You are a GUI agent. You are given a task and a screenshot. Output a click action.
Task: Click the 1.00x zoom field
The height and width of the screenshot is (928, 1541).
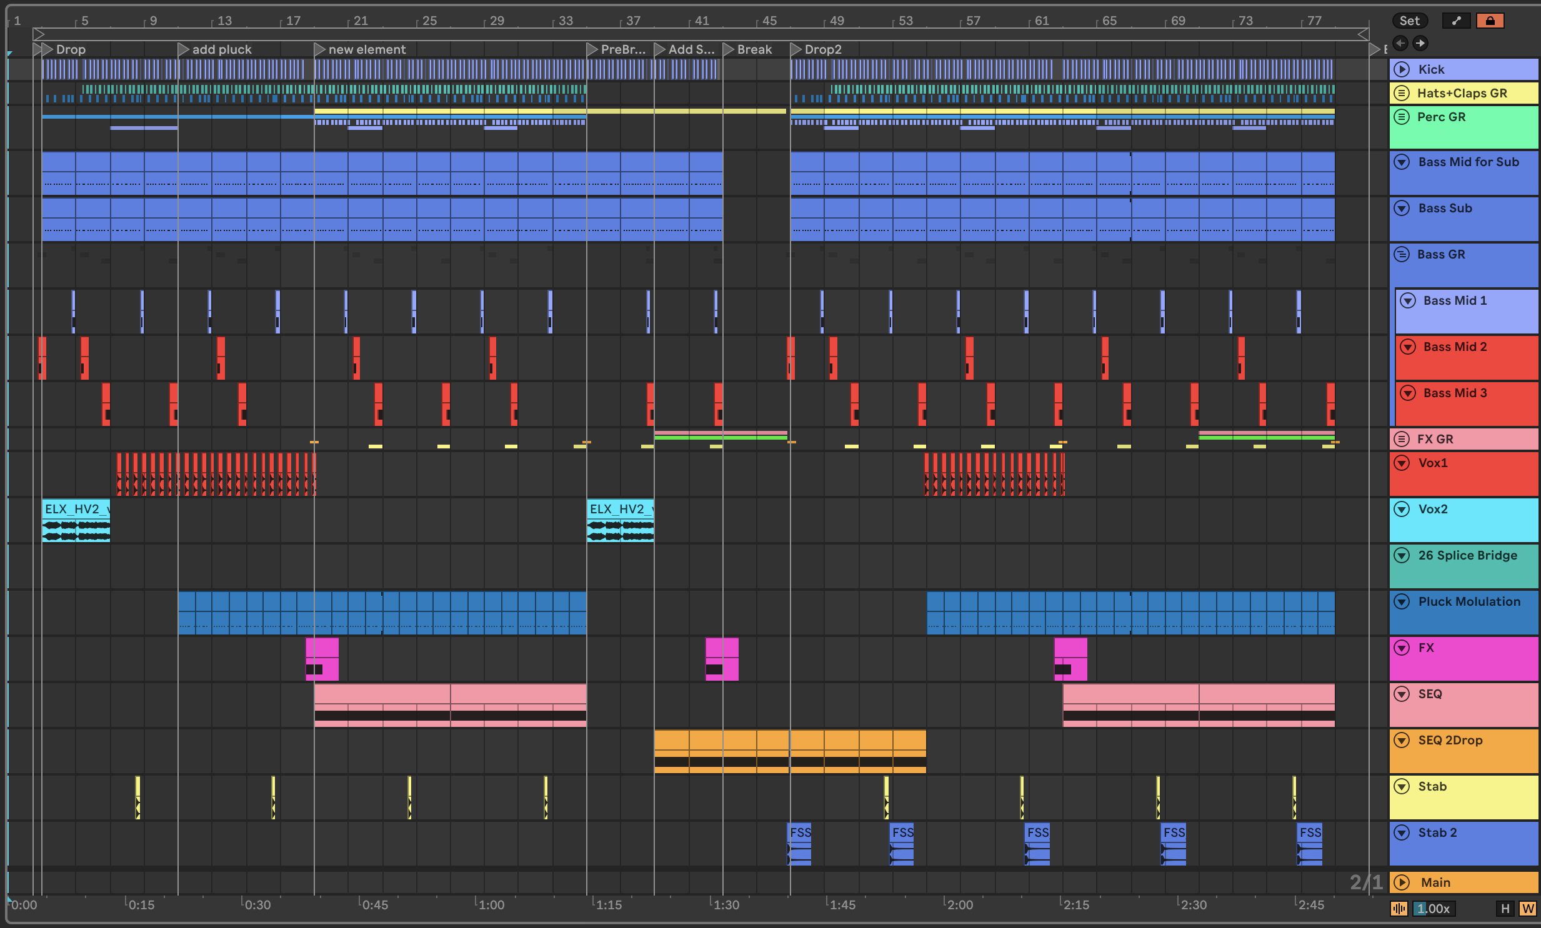tap(1434, 909)
